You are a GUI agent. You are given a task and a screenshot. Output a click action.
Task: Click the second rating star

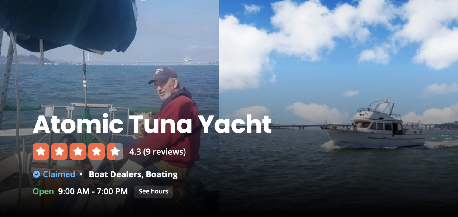pos(59,152)
